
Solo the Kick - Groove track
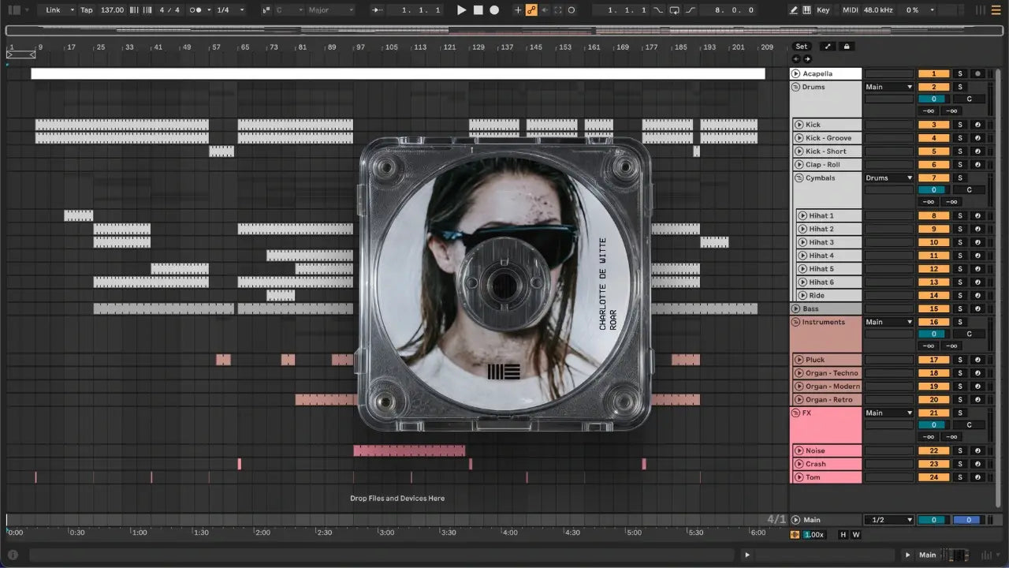pyautogui.click(x=960, y=138)
